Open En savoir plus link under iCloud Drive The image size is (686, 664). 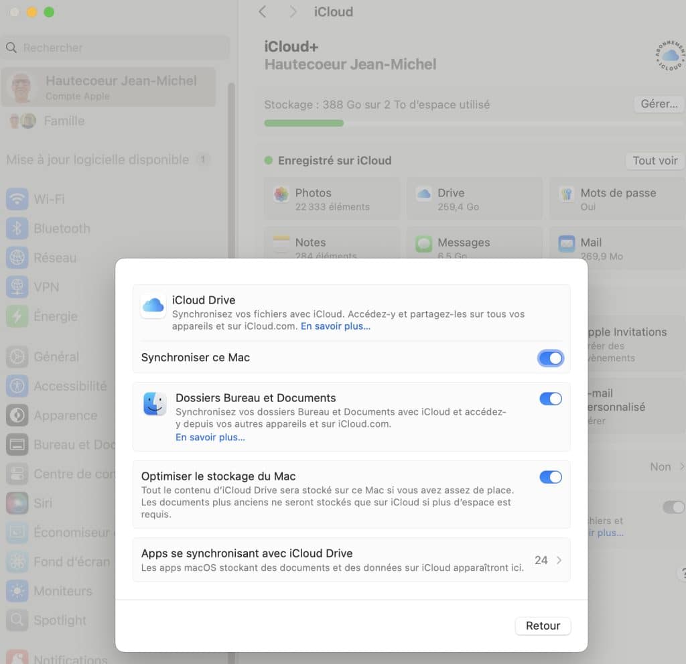(335, 326)
